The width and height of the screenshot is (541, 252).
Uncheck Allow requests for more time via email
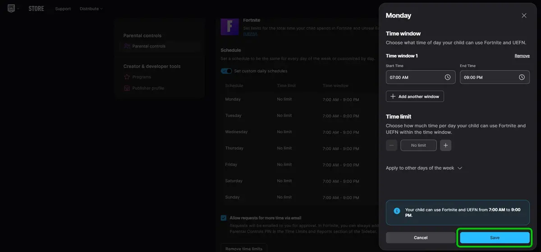(224, 218)
